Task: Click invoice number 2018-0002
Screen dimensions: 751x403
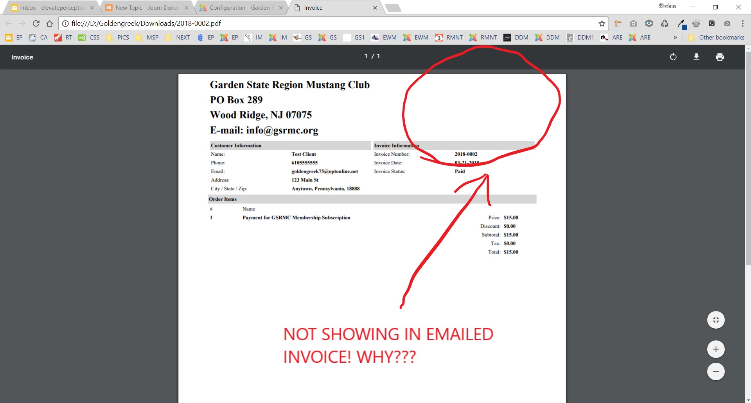Action: click(466, 154)
